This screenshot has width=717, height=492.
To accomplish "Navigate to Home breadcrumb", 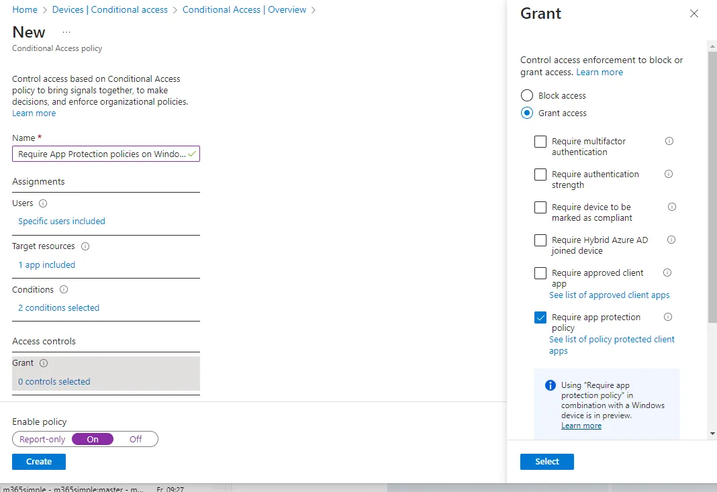I will click(25, 10).
